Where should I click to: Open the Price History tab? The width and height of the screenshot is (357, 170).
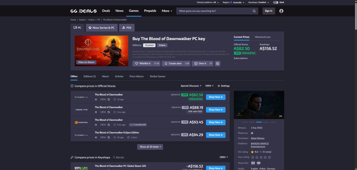[x=137, y=76]
